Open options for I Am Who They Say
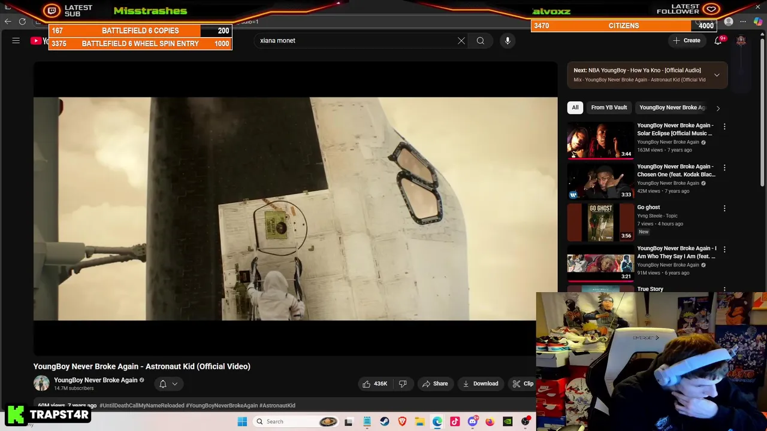The height and width of the screenshot is (431, 767). point(724,249)
